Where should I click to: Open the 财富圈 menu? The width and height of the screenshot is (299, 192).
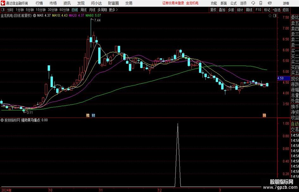pyautogui.click(x=113, y=3)
